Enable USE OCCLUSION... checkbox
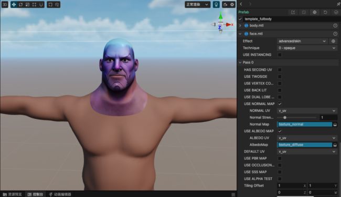The width and height of the screenshot is (341, 197). (x=280, y=165)
